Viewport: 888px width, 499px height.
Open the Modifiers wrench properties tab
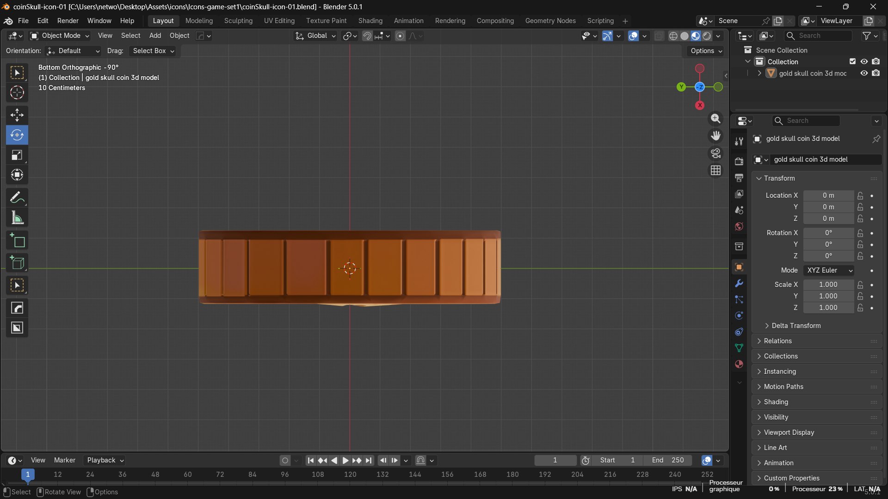[x=739, y=283]
